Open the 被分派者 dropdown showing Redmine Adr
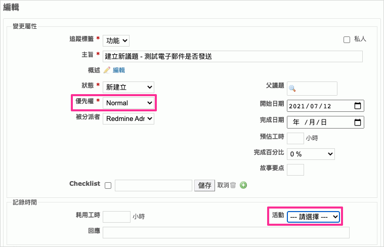Image resolution: width=384 pixels, height=247 pixels. pos(129,118)
